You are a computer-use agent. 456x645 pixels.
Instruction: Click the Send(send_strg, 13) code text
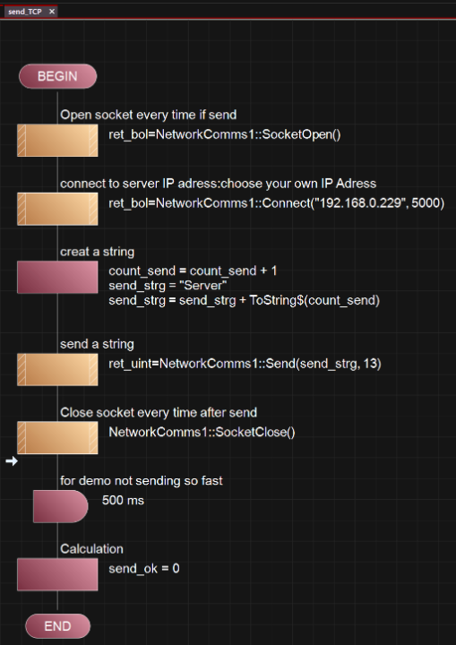pyautogui.click(x=245, y=364)
